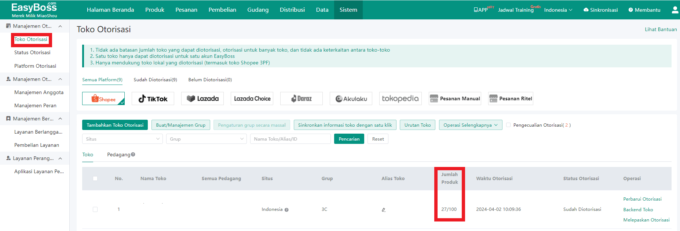
Task: Click the APP phone icon
Action: pos(476,10)
